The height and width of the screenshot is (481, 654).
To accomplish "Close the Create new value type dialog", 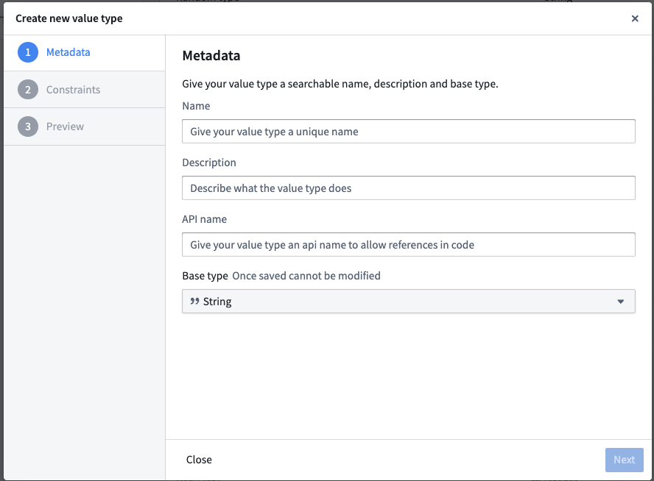I will click(x=635, y=18).
